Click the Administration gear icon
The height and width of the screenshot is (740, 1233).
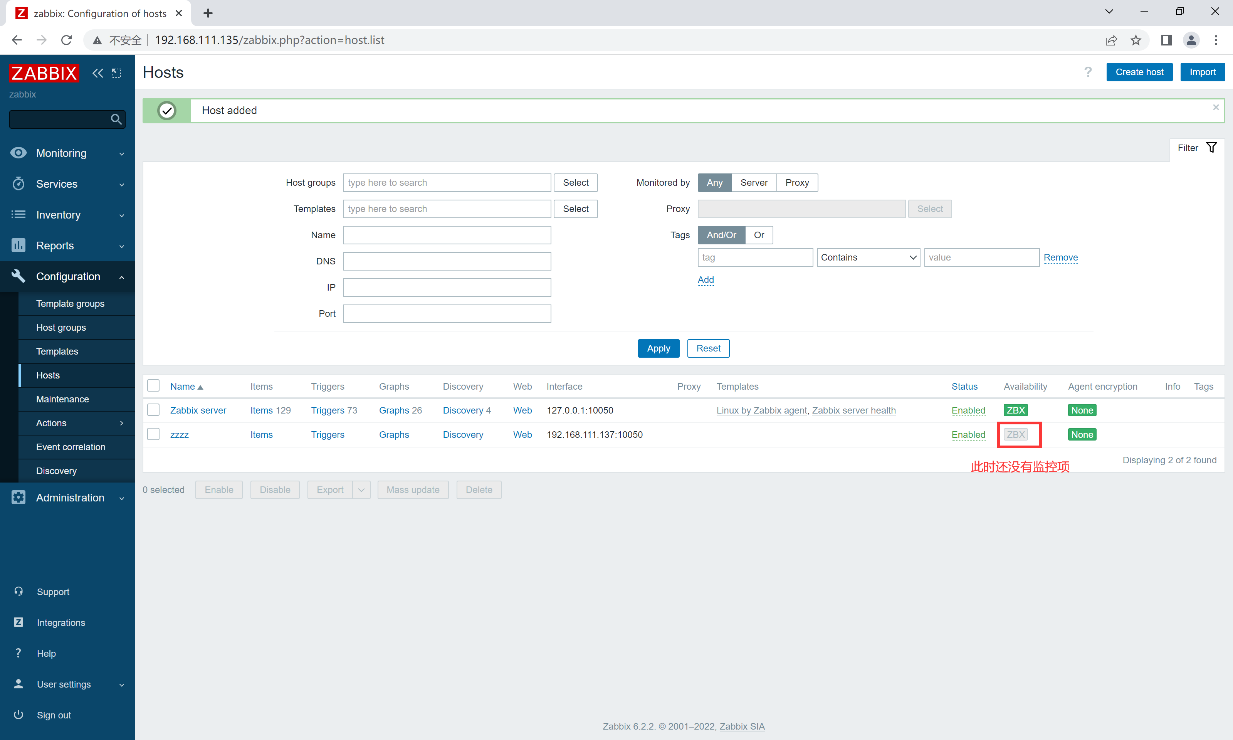(18, 497)
